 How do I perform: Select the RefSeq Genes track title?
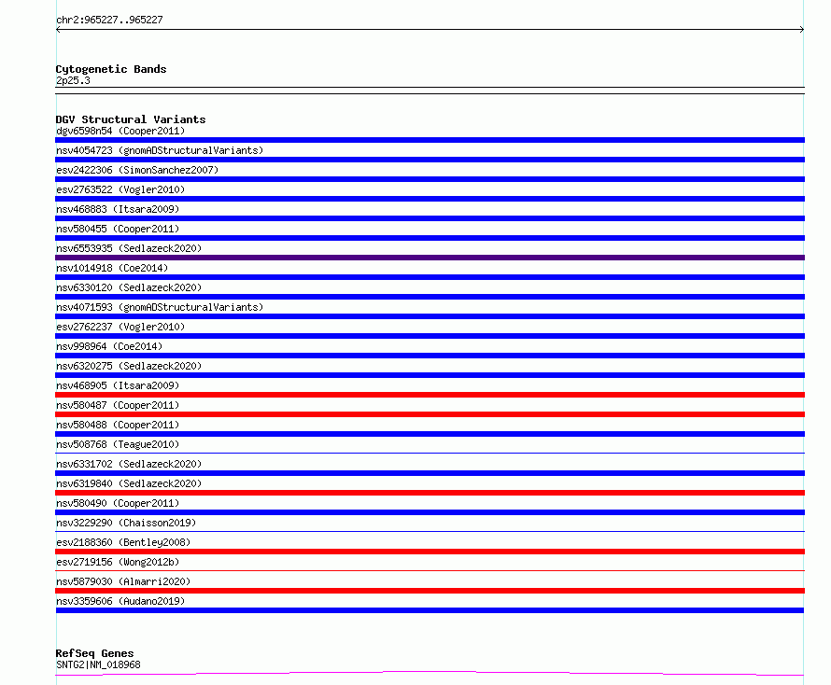(x=94, y=653)
